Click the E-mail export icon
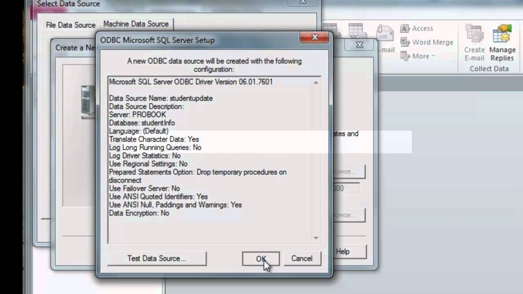 click(x=385, y=39)
